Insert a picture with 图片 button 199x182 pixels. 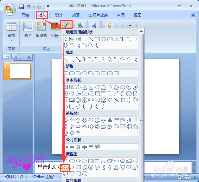coord(28,30)
